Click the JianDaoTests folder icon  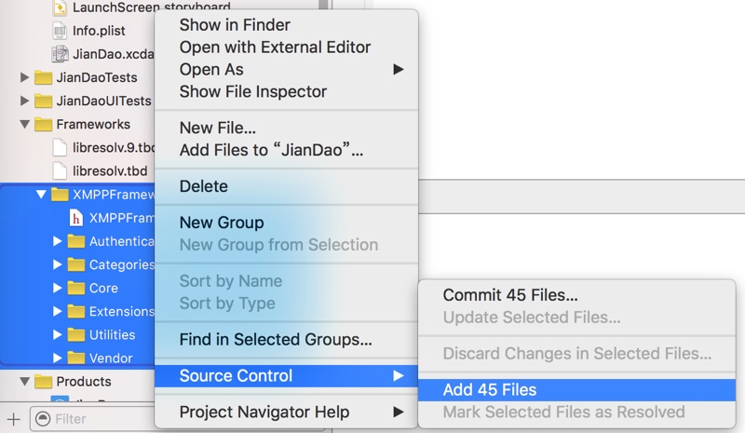(x=43, y=77)
